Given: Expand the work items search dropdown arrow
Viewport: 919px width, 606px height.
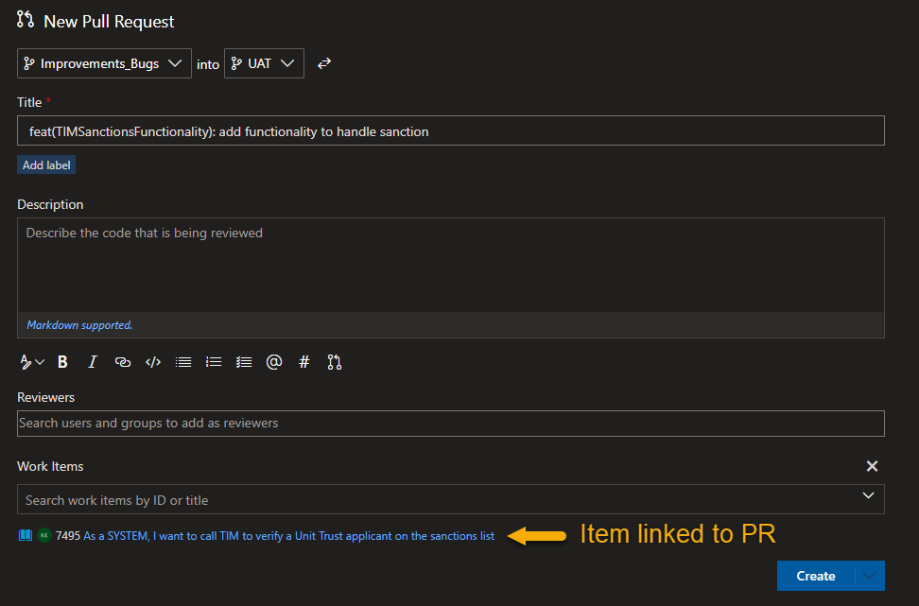Looking at the screenshot, I should [x=869, y=495].
